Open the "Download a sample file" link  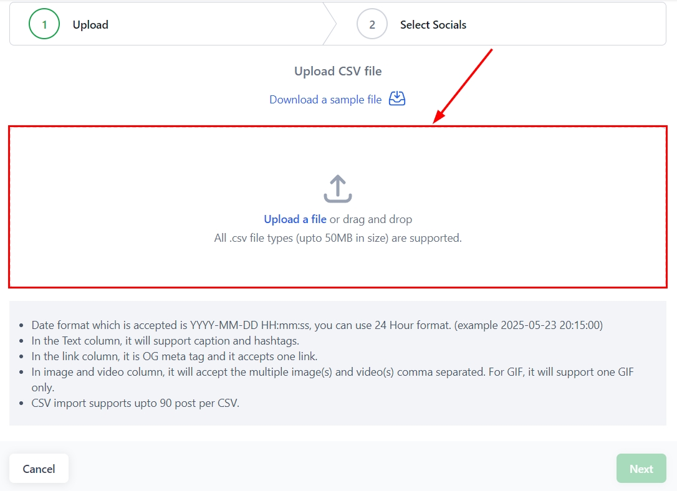click(325, 100)
